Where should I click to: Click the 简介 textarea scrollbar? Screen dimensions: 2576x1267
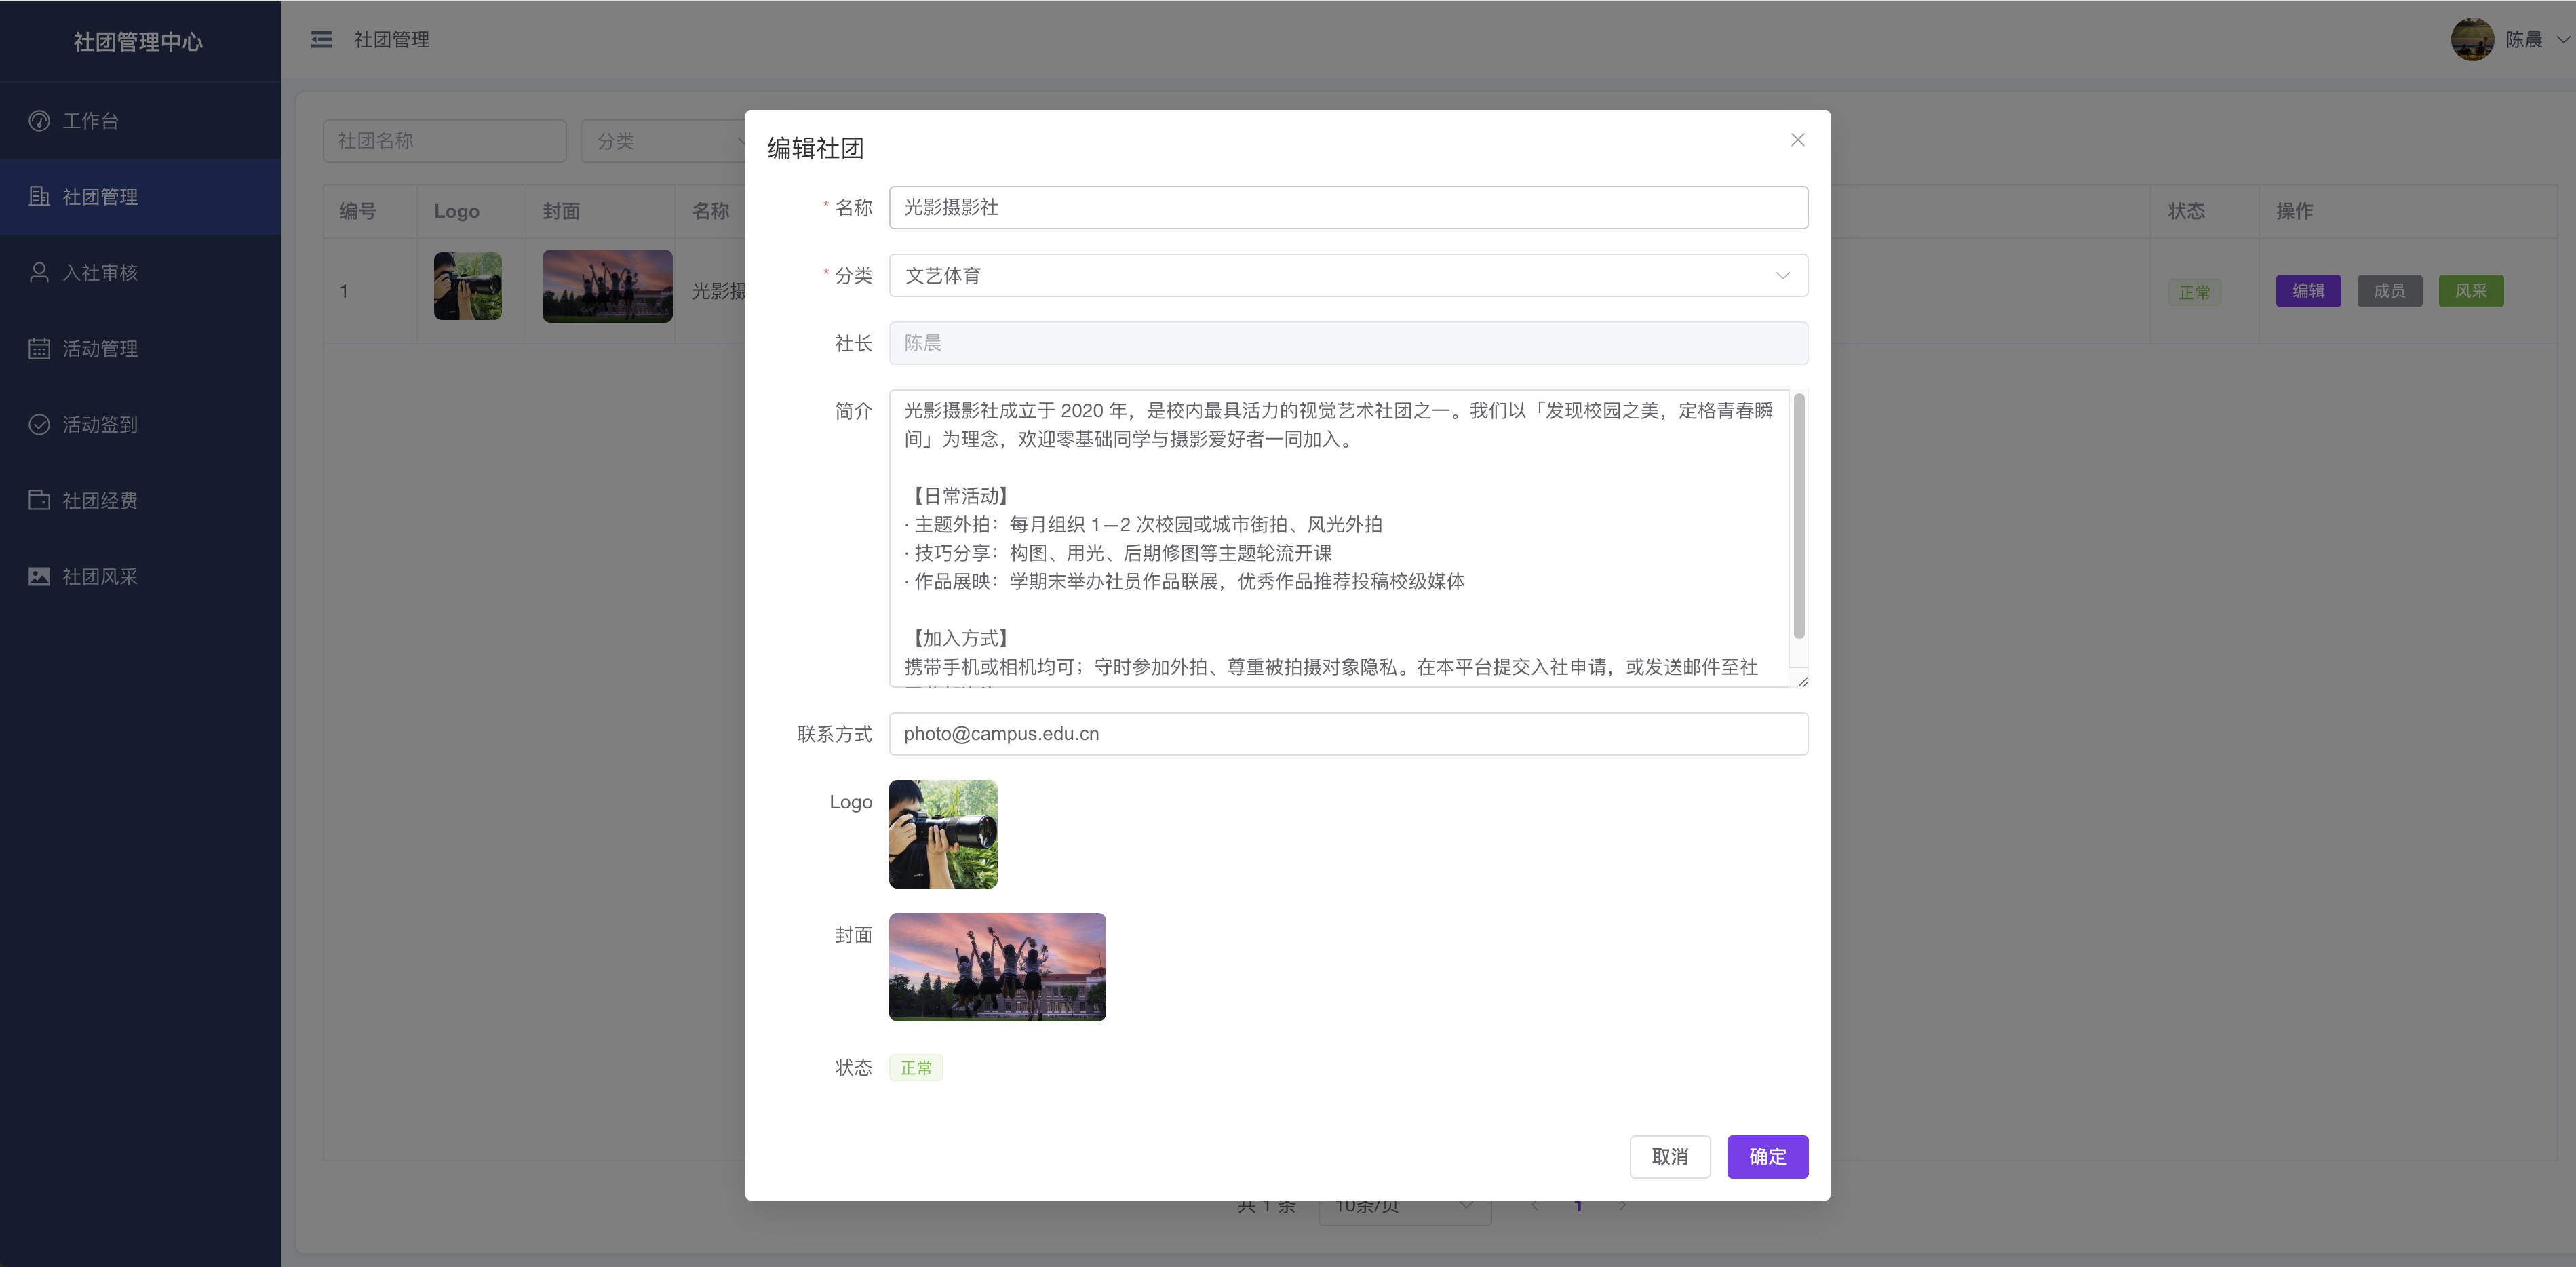pos(1799,516)
